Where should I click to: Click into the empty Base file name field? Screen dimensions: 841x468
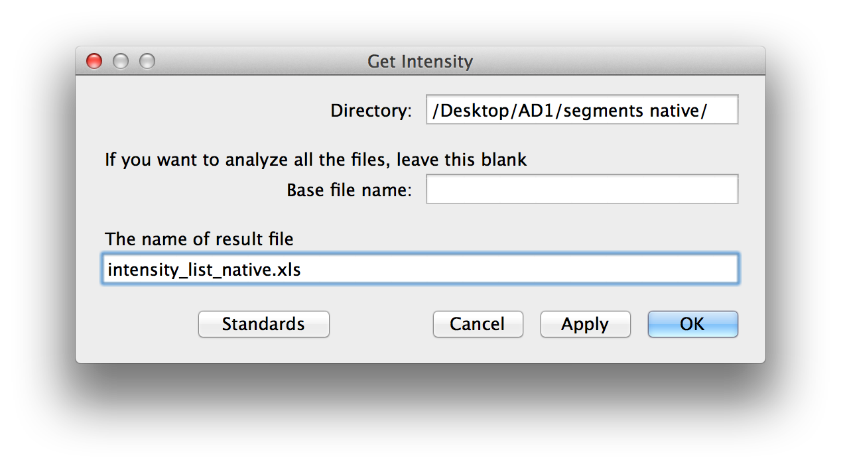pyautogui.click(x=582, y=190)
